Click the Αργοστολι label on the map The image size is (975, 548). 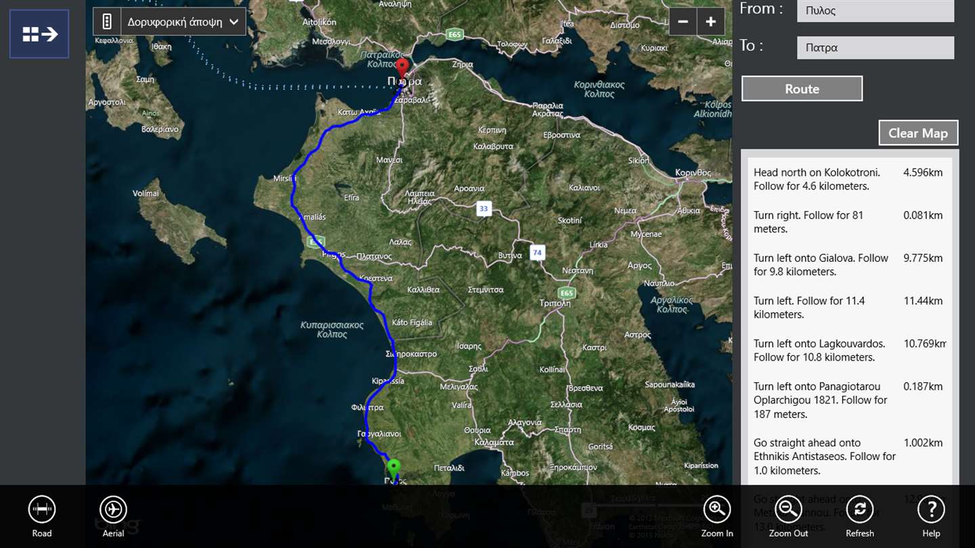click(107, 102)
